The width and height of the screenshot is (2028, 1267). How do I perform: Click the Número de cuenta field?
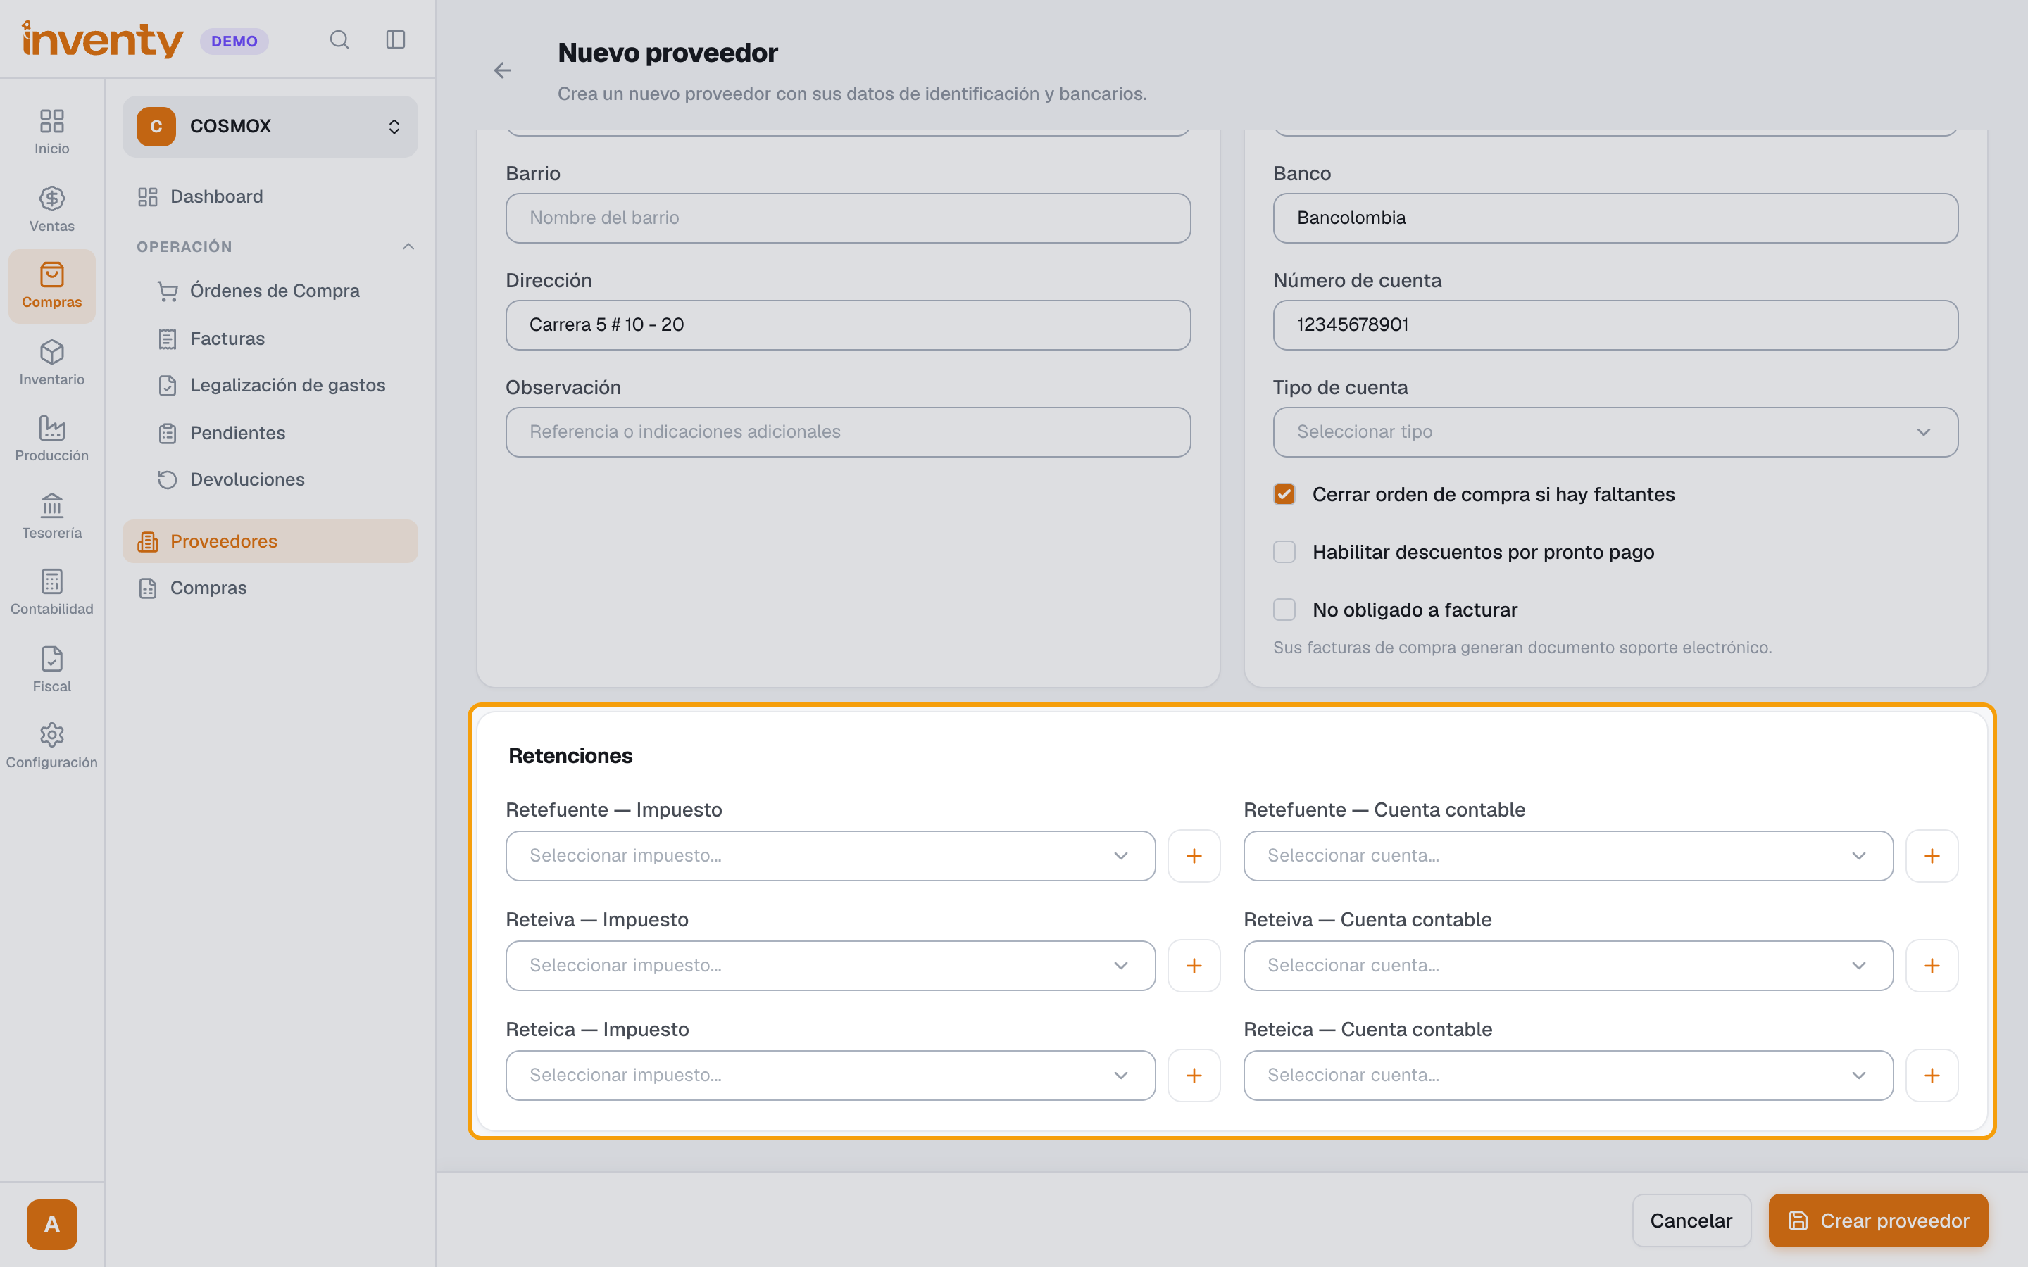(x=1615, y=325)
